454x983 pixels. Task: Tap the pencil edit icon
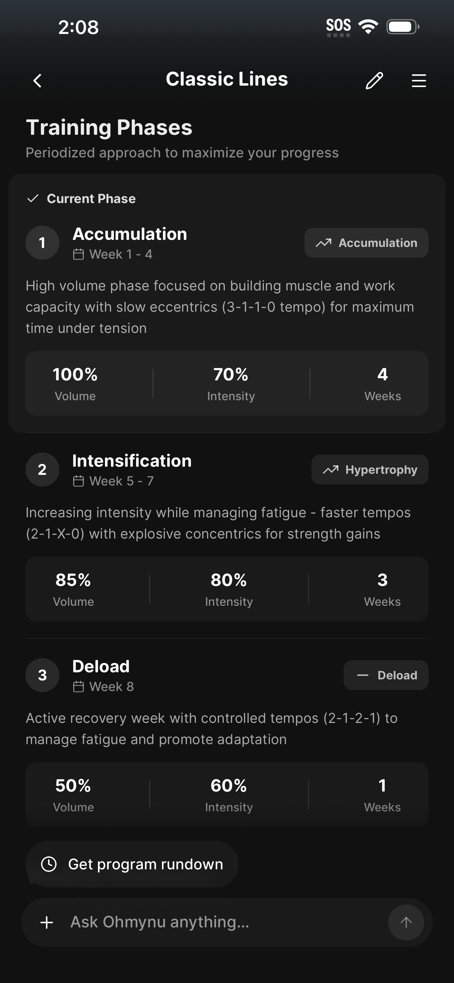pos(374,81)
